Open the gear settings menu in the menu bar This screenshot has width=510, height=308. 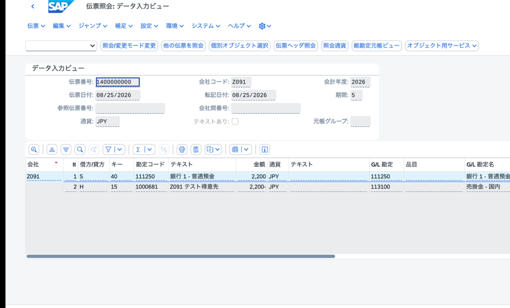(x=265, y=26)
